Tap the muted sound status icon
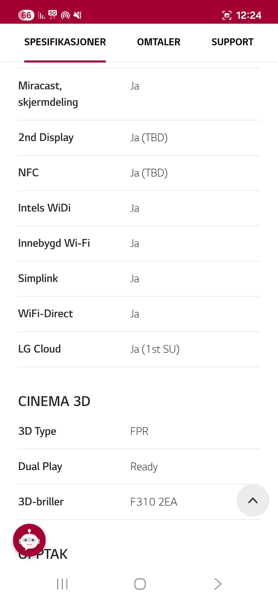 78,15
